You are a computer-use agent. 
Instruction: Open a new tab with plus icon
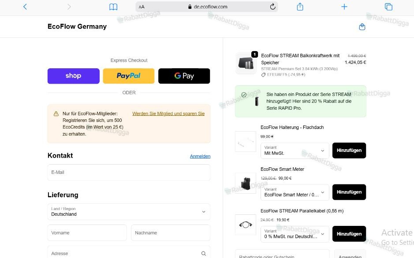344,7
